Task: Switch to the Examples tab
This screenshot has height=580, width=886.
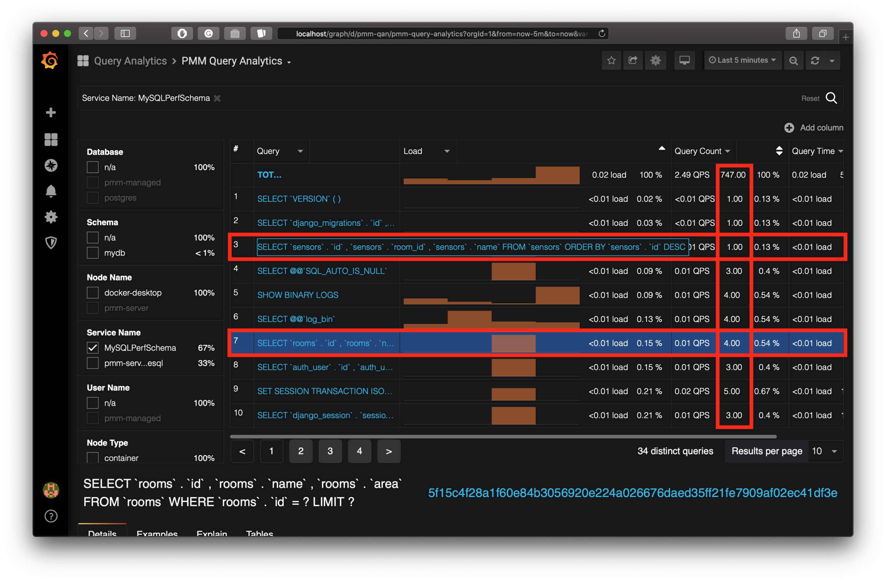Action: (x=157, y=534)
